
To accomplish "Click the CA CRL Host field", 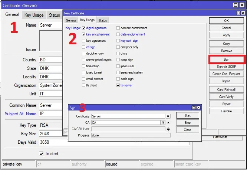I will 128,129.
